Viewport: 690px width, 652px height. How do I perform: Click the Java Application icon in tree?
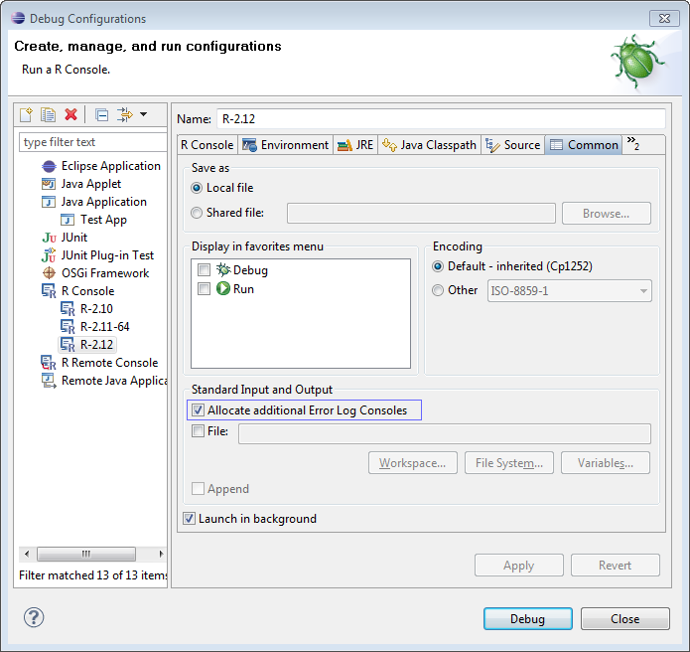(49, 202)
